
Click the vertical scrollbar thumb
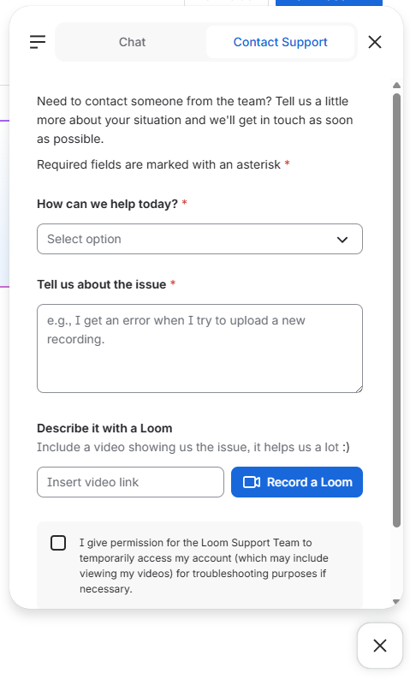(396, 310)
